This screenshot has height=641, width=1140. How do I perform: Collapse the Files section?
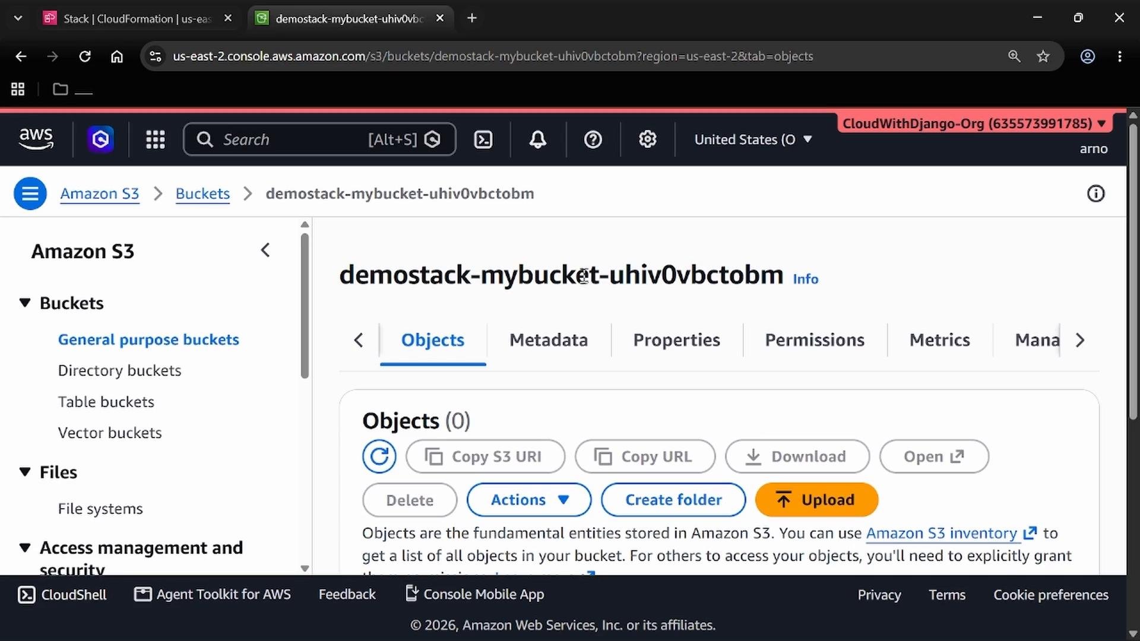(x=25, y=472)
